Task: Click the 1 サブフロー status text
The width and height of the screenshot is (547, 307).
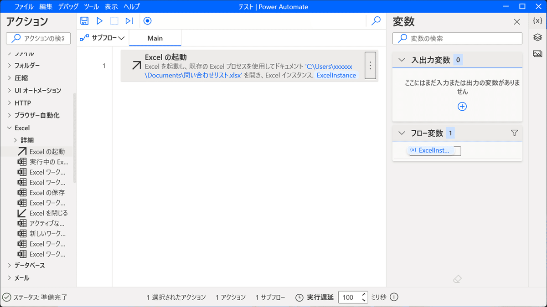Action: [x=270, y=297]
